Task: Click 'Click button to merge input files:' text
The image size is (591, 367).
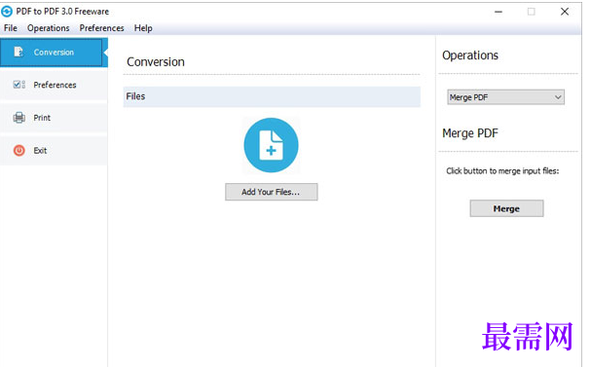Action: [x=502, y=171]
